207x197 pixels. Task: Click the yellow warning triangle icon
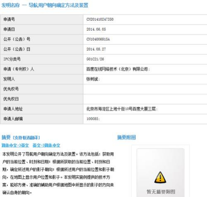pos(160,177)
